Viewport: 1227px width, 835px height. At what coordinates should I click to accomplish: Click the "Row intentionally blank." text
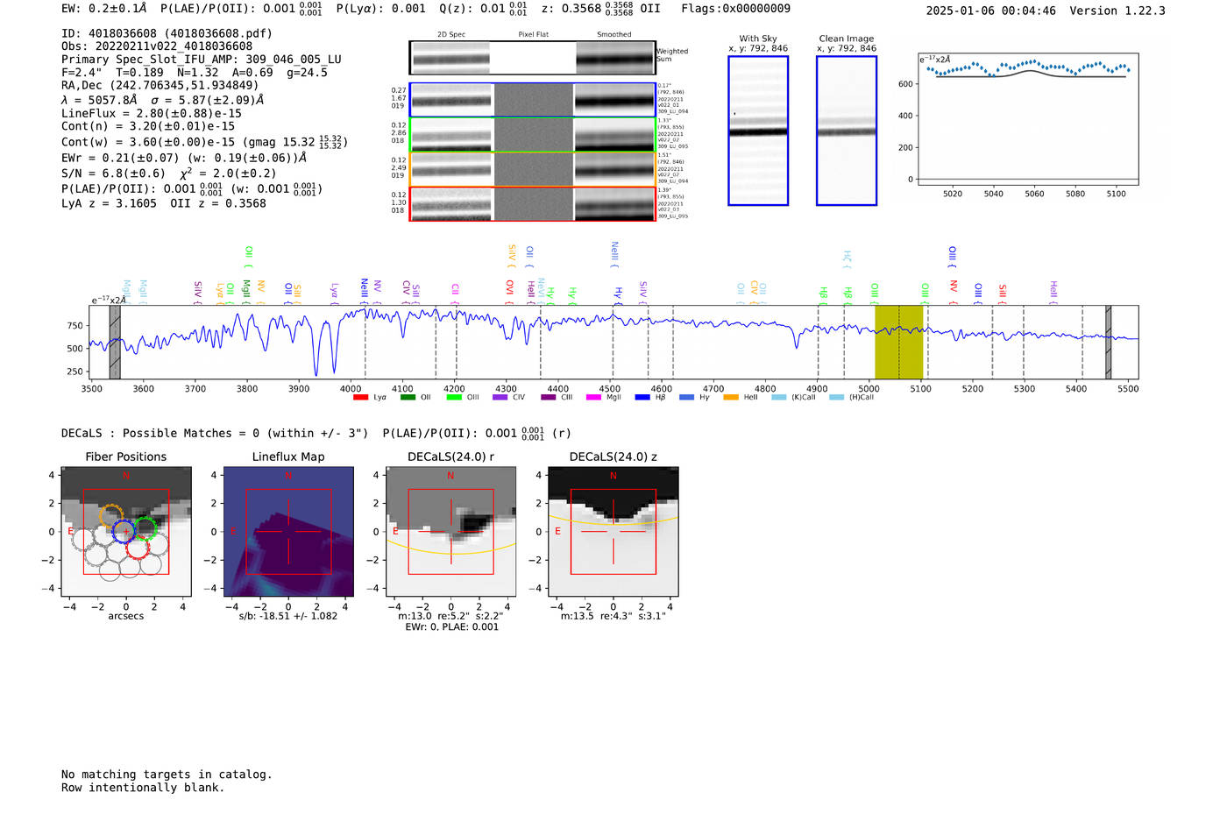pyautogui.click(x=143, y=788)
